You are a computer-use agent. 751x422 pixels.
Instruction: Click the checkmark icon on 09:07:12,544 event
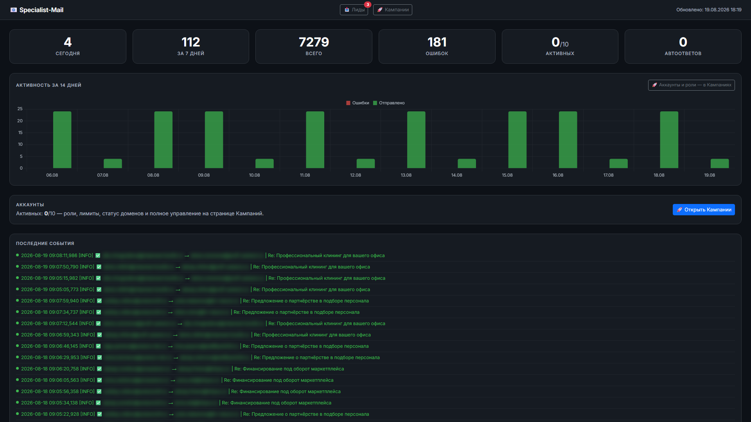tap(98, 324)
